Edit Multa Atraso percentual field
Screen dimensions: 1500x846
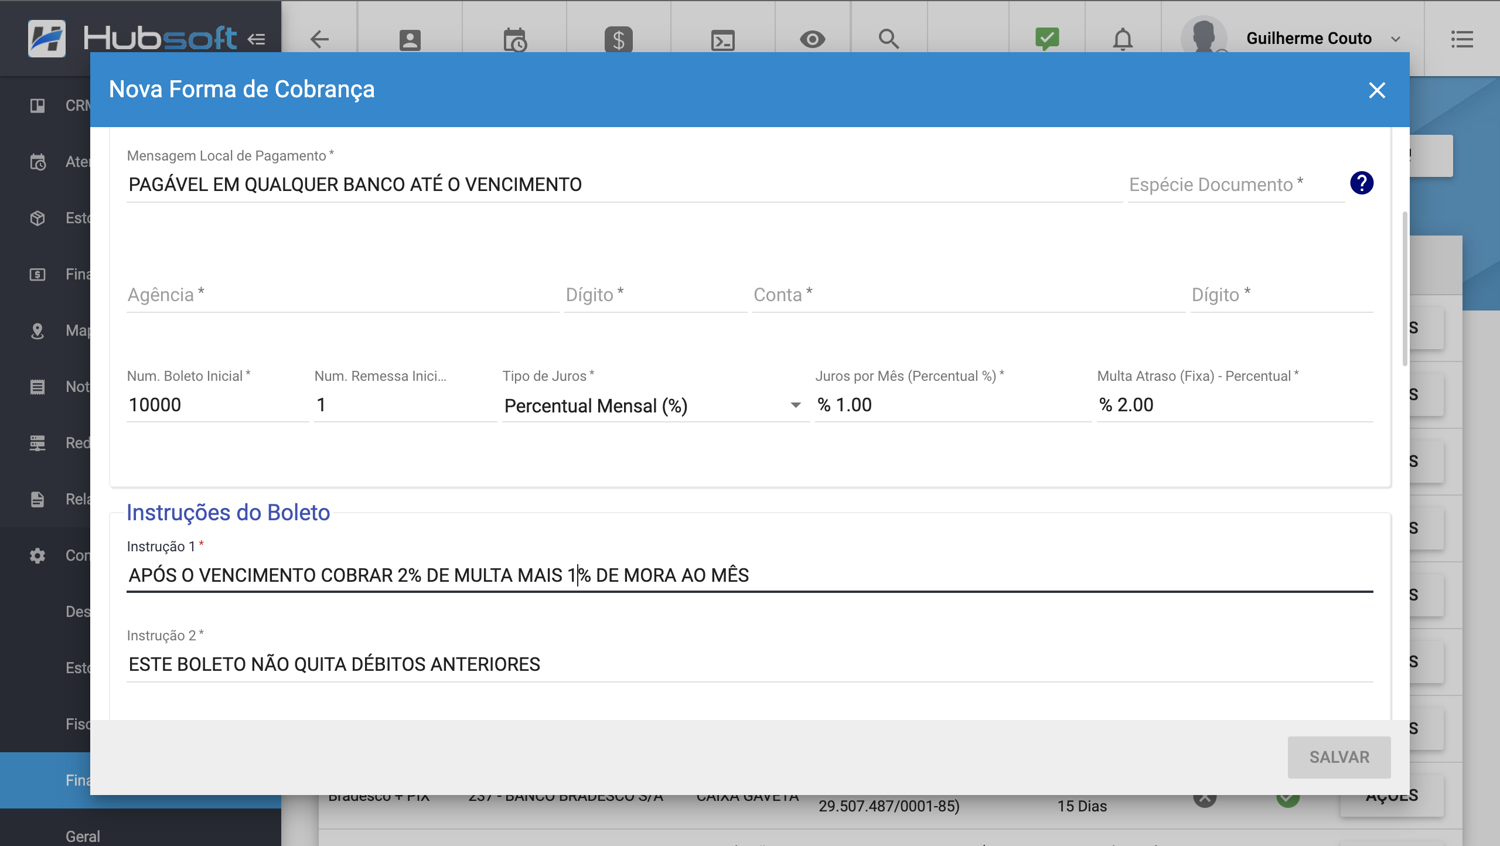pyautogui.click(x=1235, y=405)
